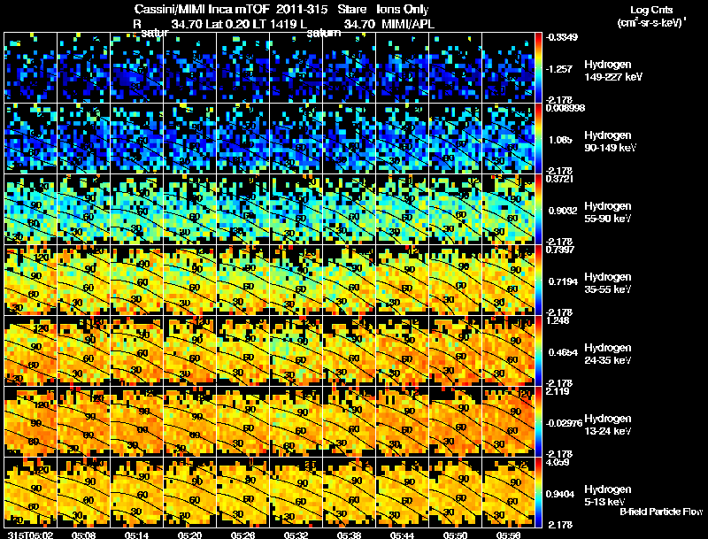Click the 'Log Cnts' colorbar heading
The height and width of the screenshot is (539, 708).
coord(650,10)
